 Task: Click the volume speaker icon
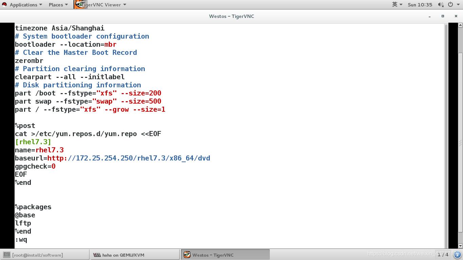[441, 5]
